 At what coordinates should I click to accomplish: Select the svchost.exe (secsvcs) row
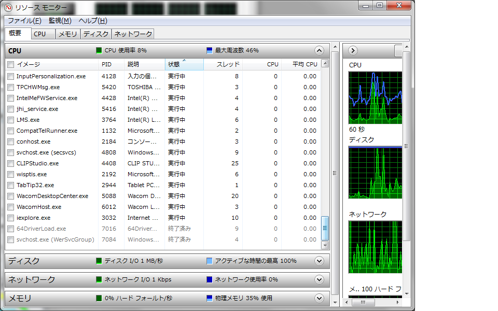tap(163, 152)
